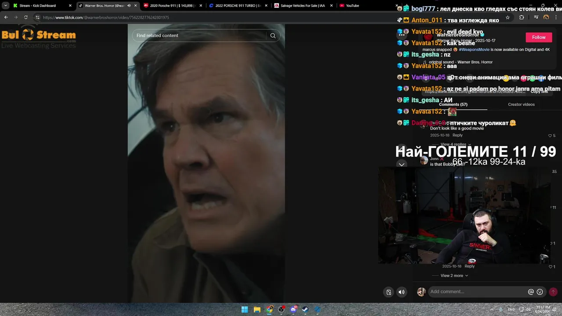Expand View 4 replies
This screenshot has height=316, width=562.
(x=456, y=144)
